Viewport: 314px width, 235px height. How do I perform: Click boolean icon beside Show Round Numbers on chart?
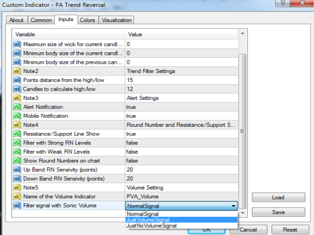point(17,161)
